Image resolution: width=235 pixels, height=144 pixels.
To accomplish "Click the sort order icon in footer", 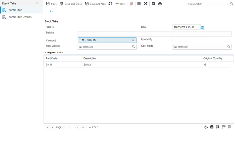I will coord(230,127).
